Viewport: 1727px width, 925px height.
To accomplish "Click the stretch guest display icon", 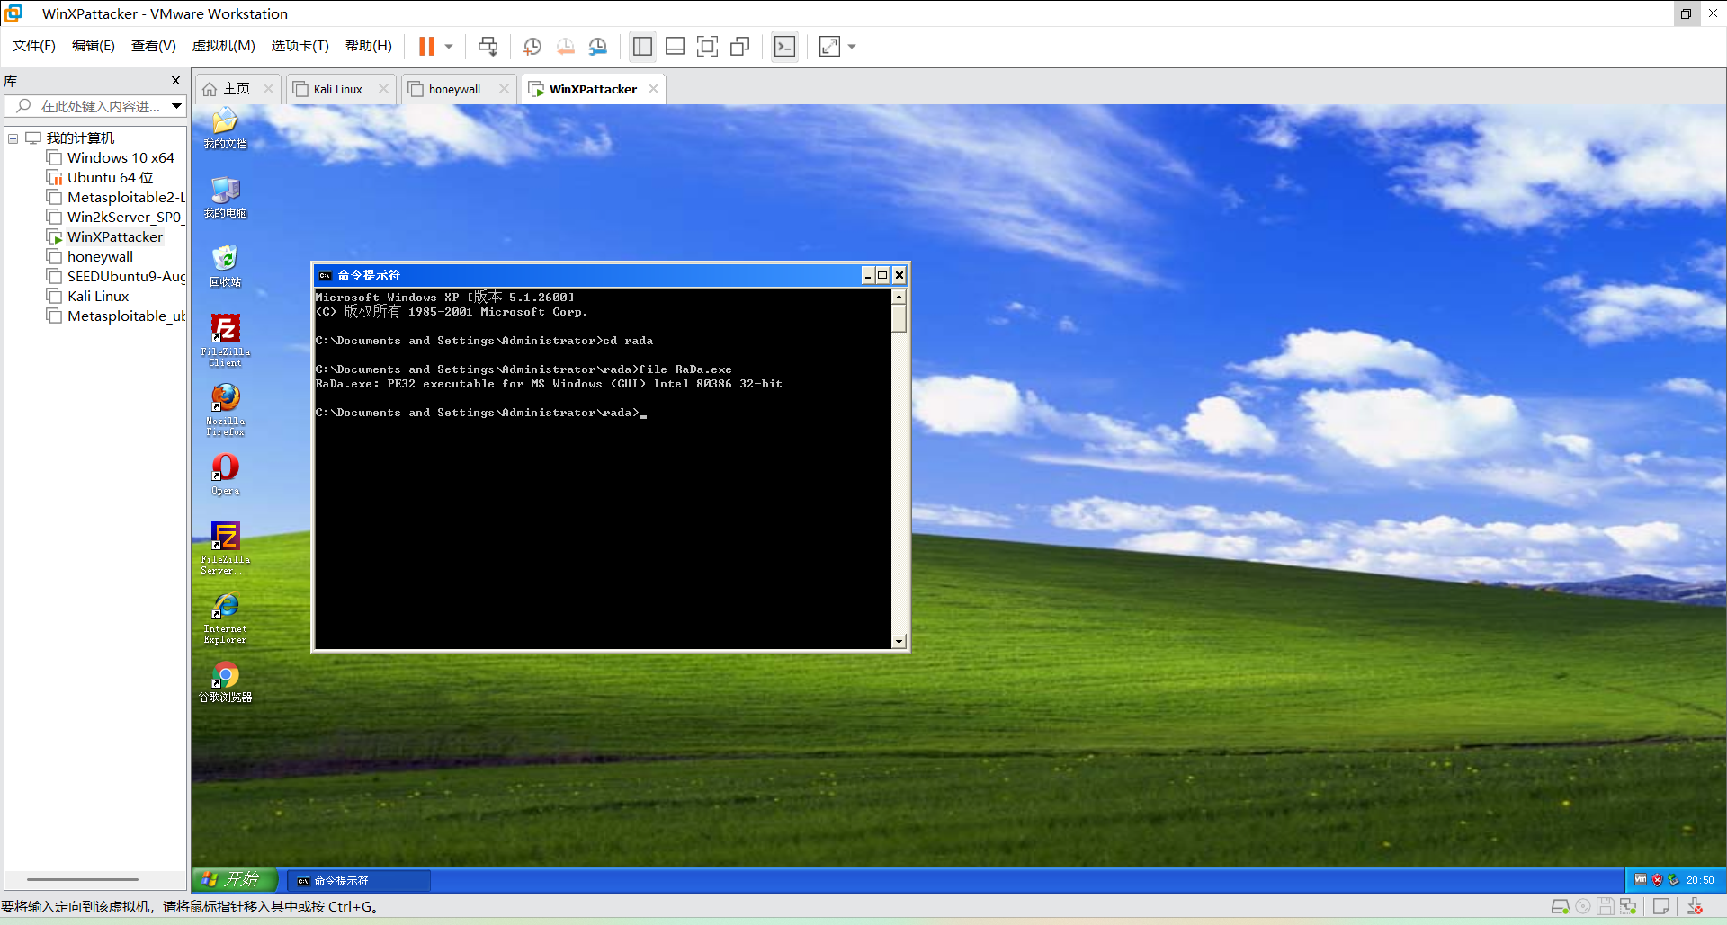I will (829, 46).
